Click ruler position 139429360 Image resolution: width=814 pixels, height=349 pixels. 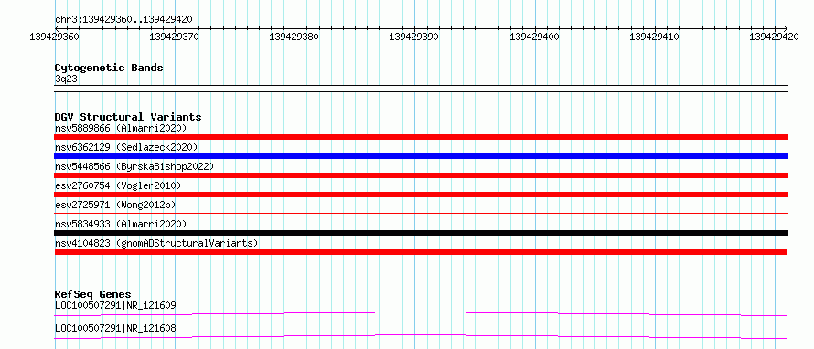coord(55,37)
